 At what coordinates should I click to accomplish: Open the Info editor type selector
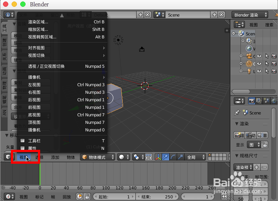click(x=9, y=15)
